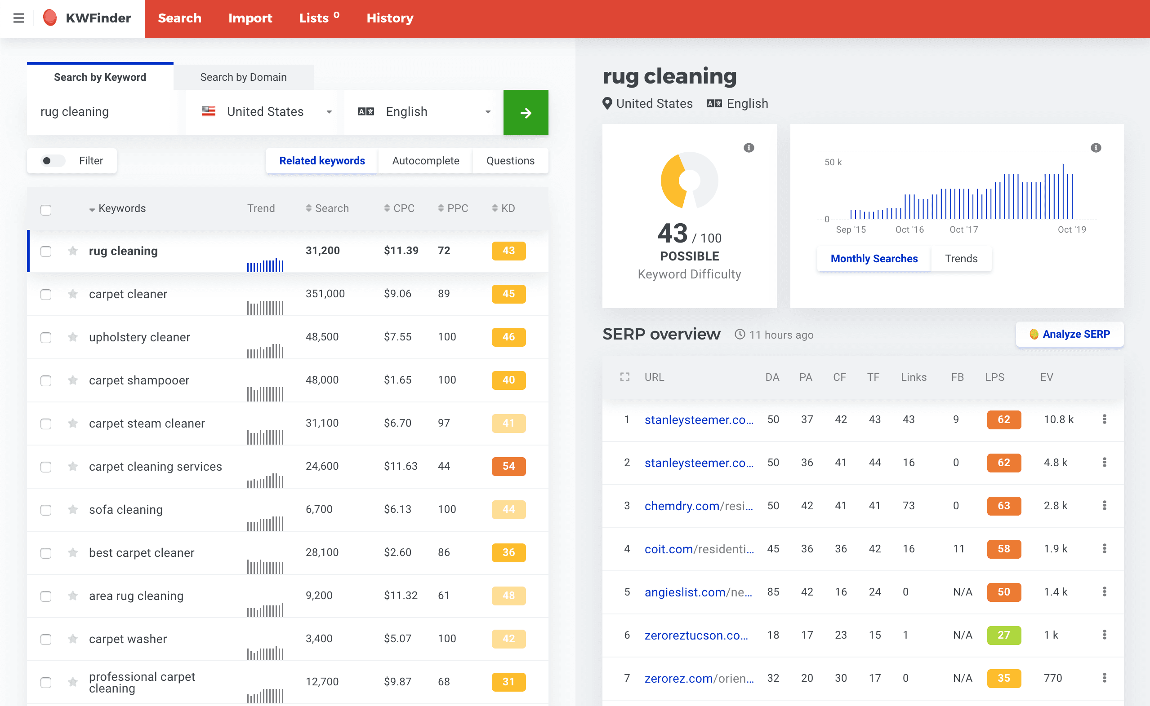
Task: Open the United States country dropdown
Action: [x=266, y=112]
